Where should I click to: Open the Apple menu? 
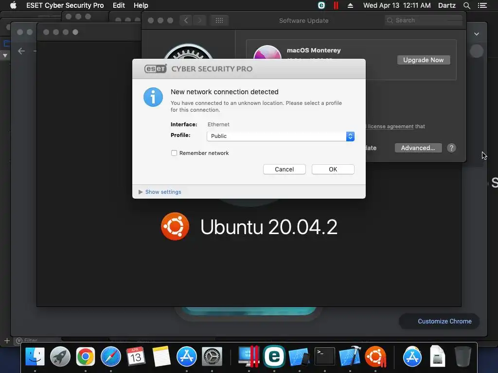[13, 5]
